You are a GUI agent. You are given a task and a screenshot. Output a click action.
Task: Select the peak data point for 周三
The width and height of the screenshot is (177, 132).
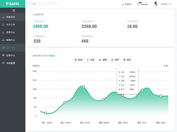click(83, 87)
